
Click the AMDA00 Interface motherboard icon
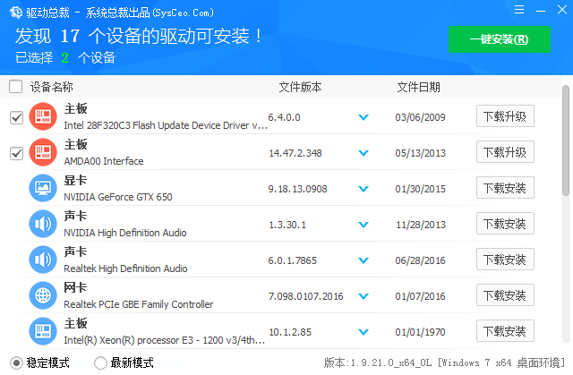pos(43,152)
